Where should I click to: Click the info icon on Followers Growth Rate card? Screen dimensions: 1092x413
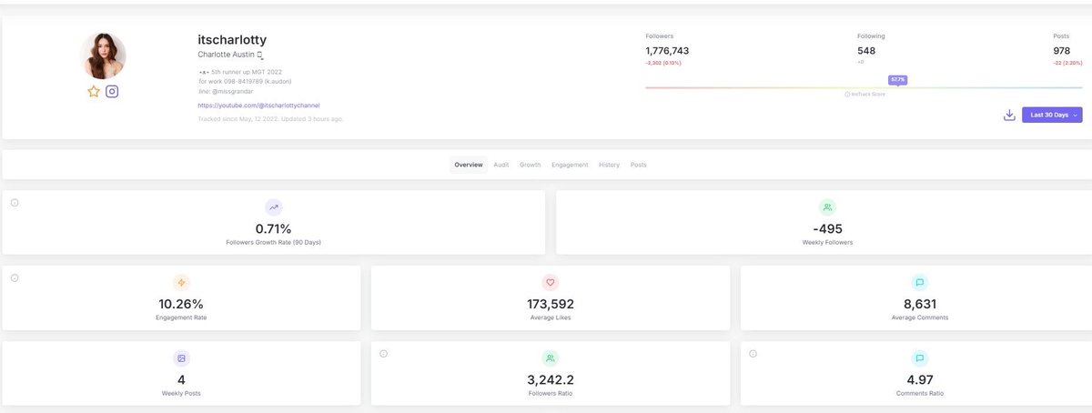point(15,202)
